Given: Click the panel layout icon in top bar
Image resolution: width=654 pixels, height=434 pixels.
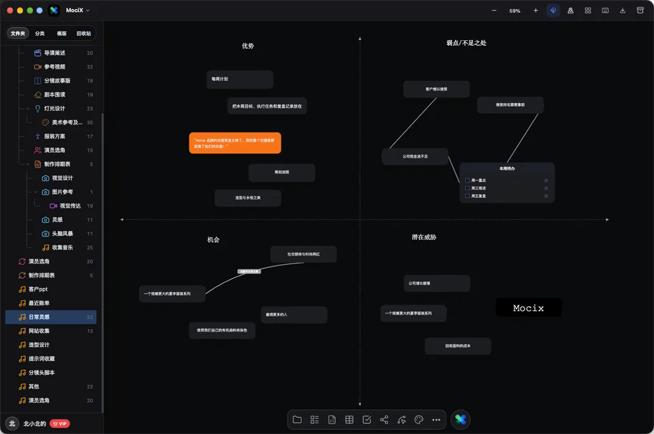Looking at the screenshot, I should 605,10.
